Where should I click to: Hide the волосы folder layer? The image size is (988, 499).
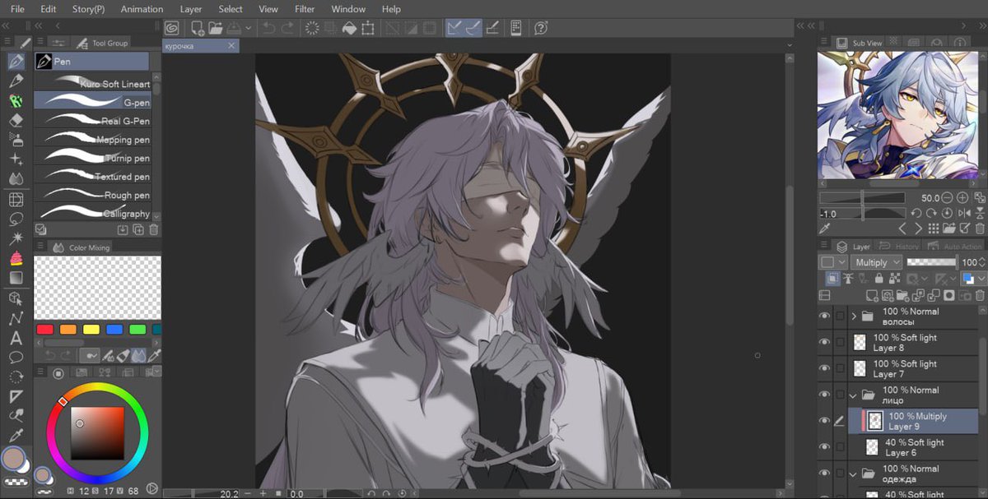coord(825,316)
